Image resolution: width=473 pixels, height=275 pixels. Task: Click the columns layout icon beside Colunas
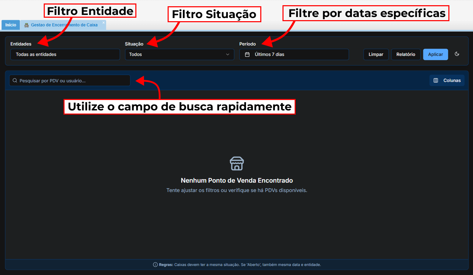[436, 81]
